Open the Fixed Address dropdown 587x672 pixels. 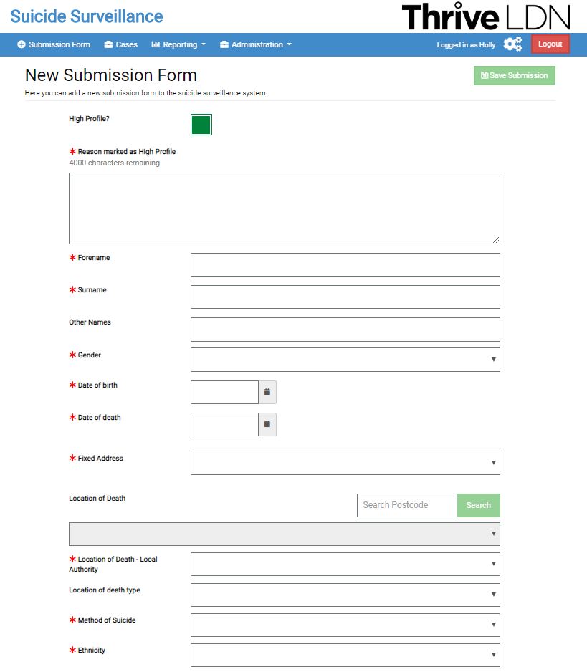coord(345,463)
